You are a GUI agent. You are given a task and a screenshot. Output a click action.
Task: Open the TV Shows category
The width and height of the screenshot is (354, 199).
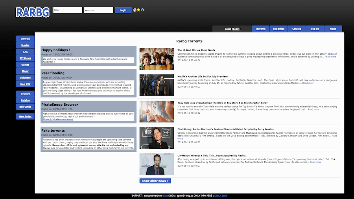(x=25, y=58)
